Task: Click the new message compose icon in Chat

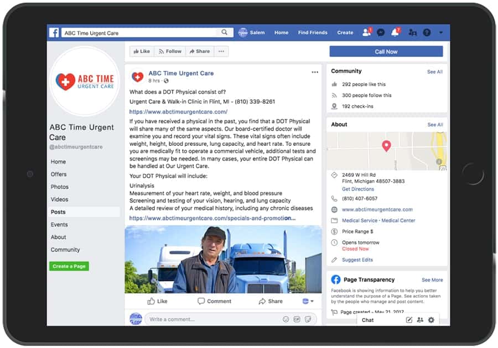Action: pos(409,320)
